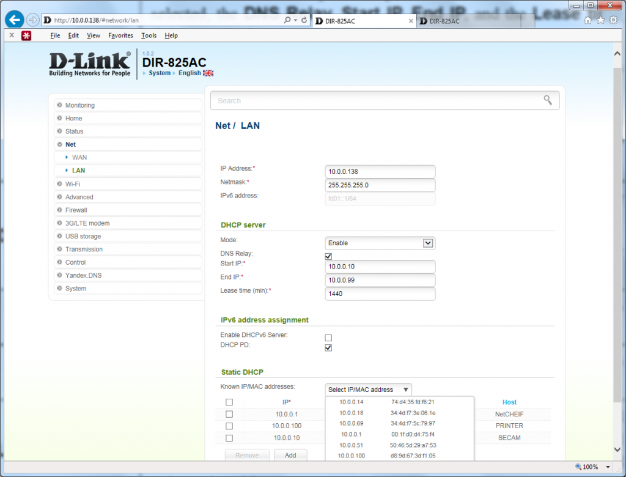Click the refresh icon in the address bar
Viewport: 626px width, 477px height.
[x=304, y=20]
